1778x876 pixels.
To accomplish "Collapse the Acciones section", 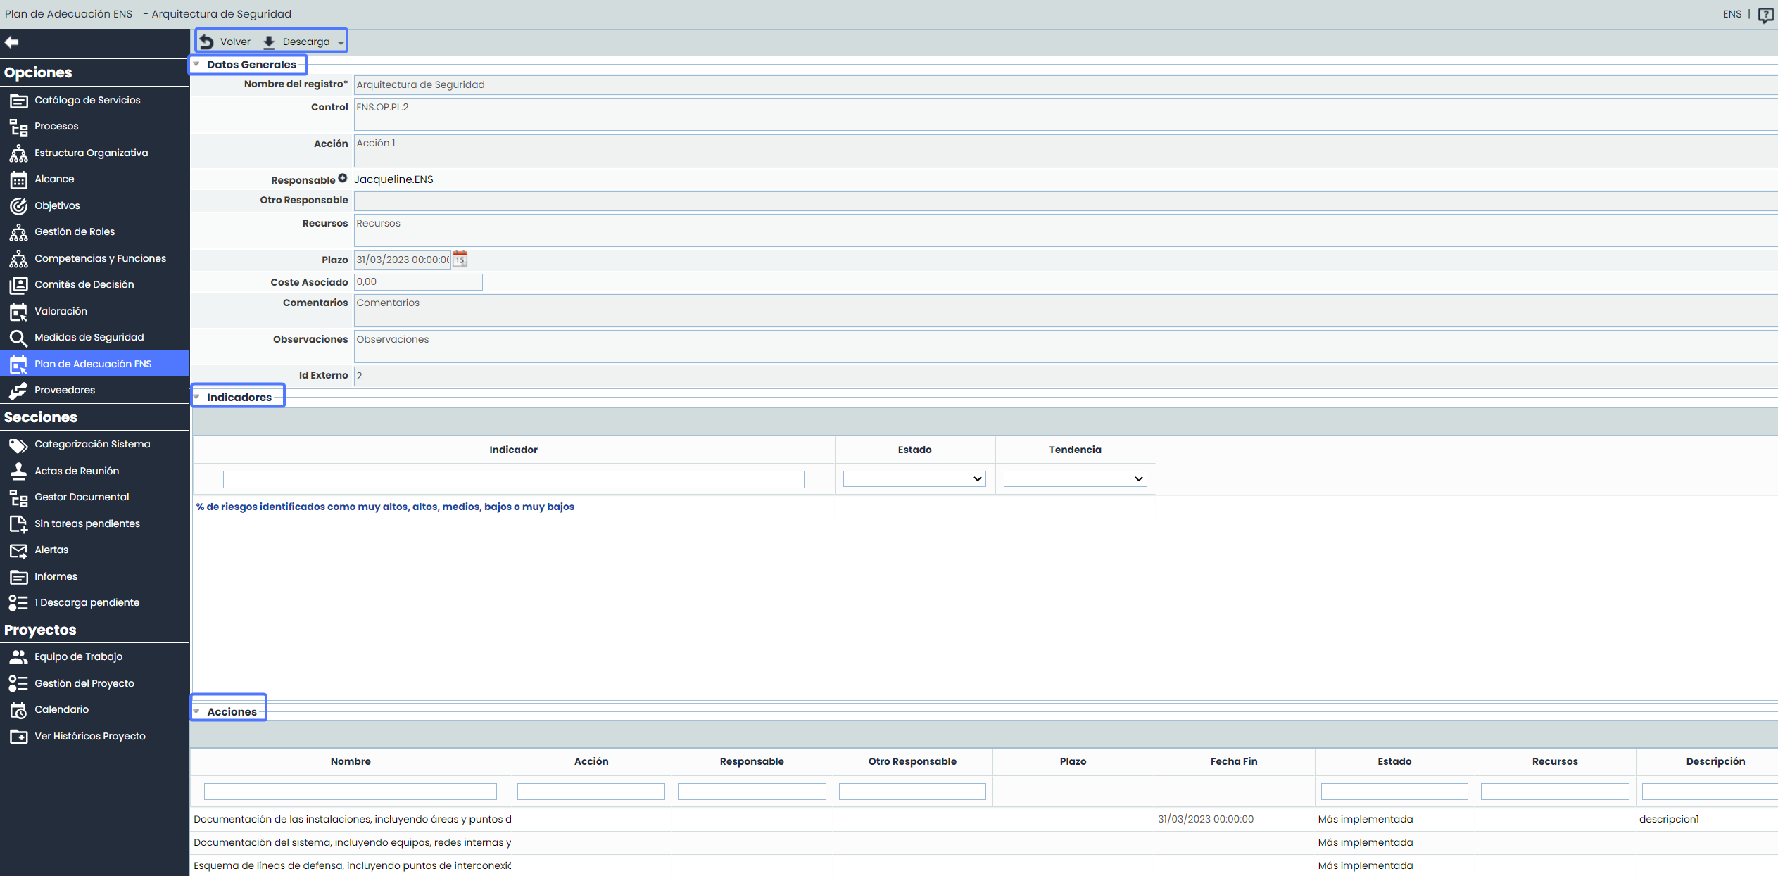I will pos(197,712).
